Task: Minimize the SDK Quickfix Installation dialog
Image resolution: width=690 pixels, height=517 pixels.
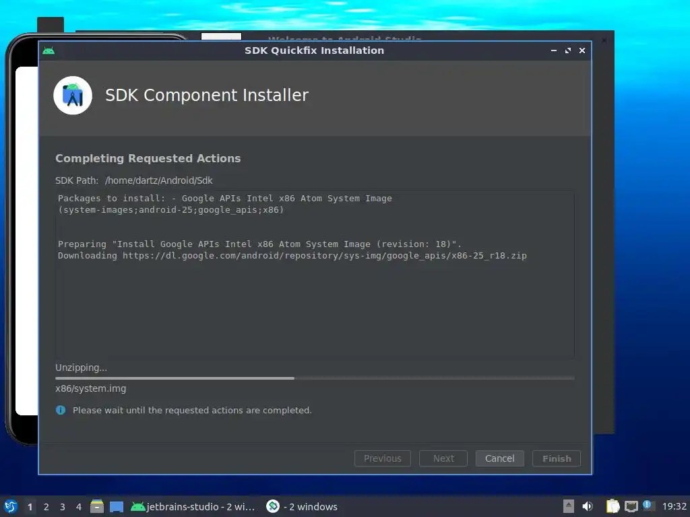Action: tap(554, 50)
